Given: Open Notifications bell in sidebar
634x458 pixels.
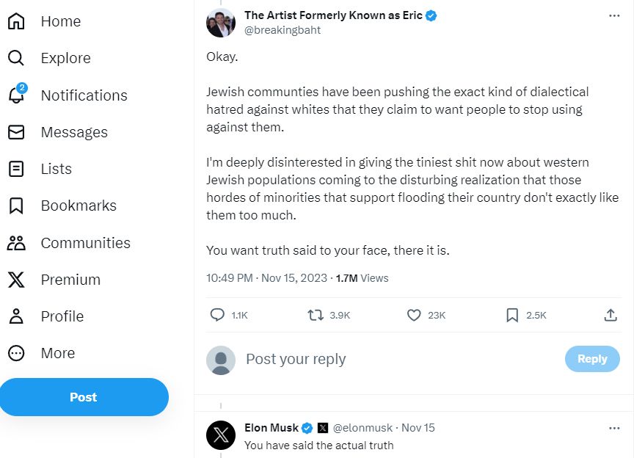Looking at the screenshot, I should 16,95.
